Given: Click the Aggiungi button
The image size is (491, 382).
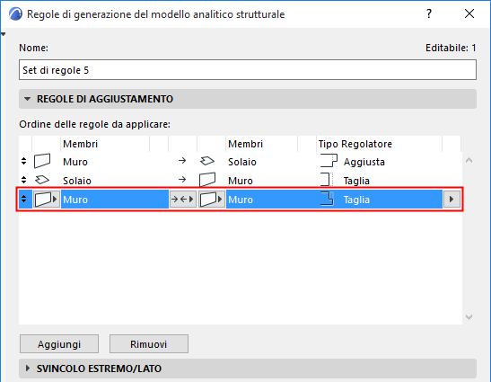Looking at the screenshot, I should tap(59, 344).
